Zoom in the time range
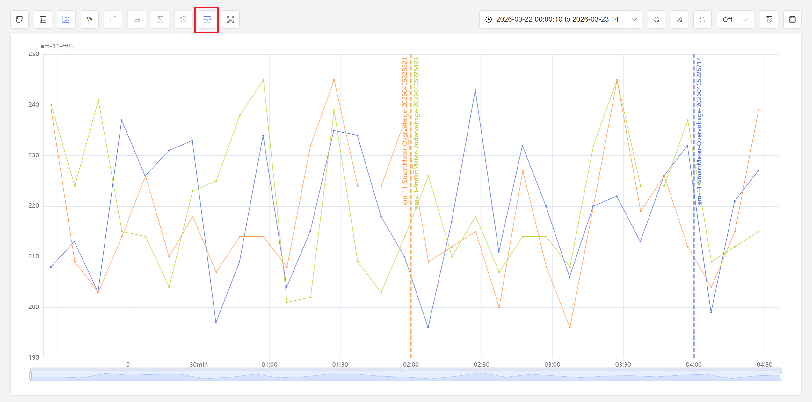812x402 pixels. point(679,19)
